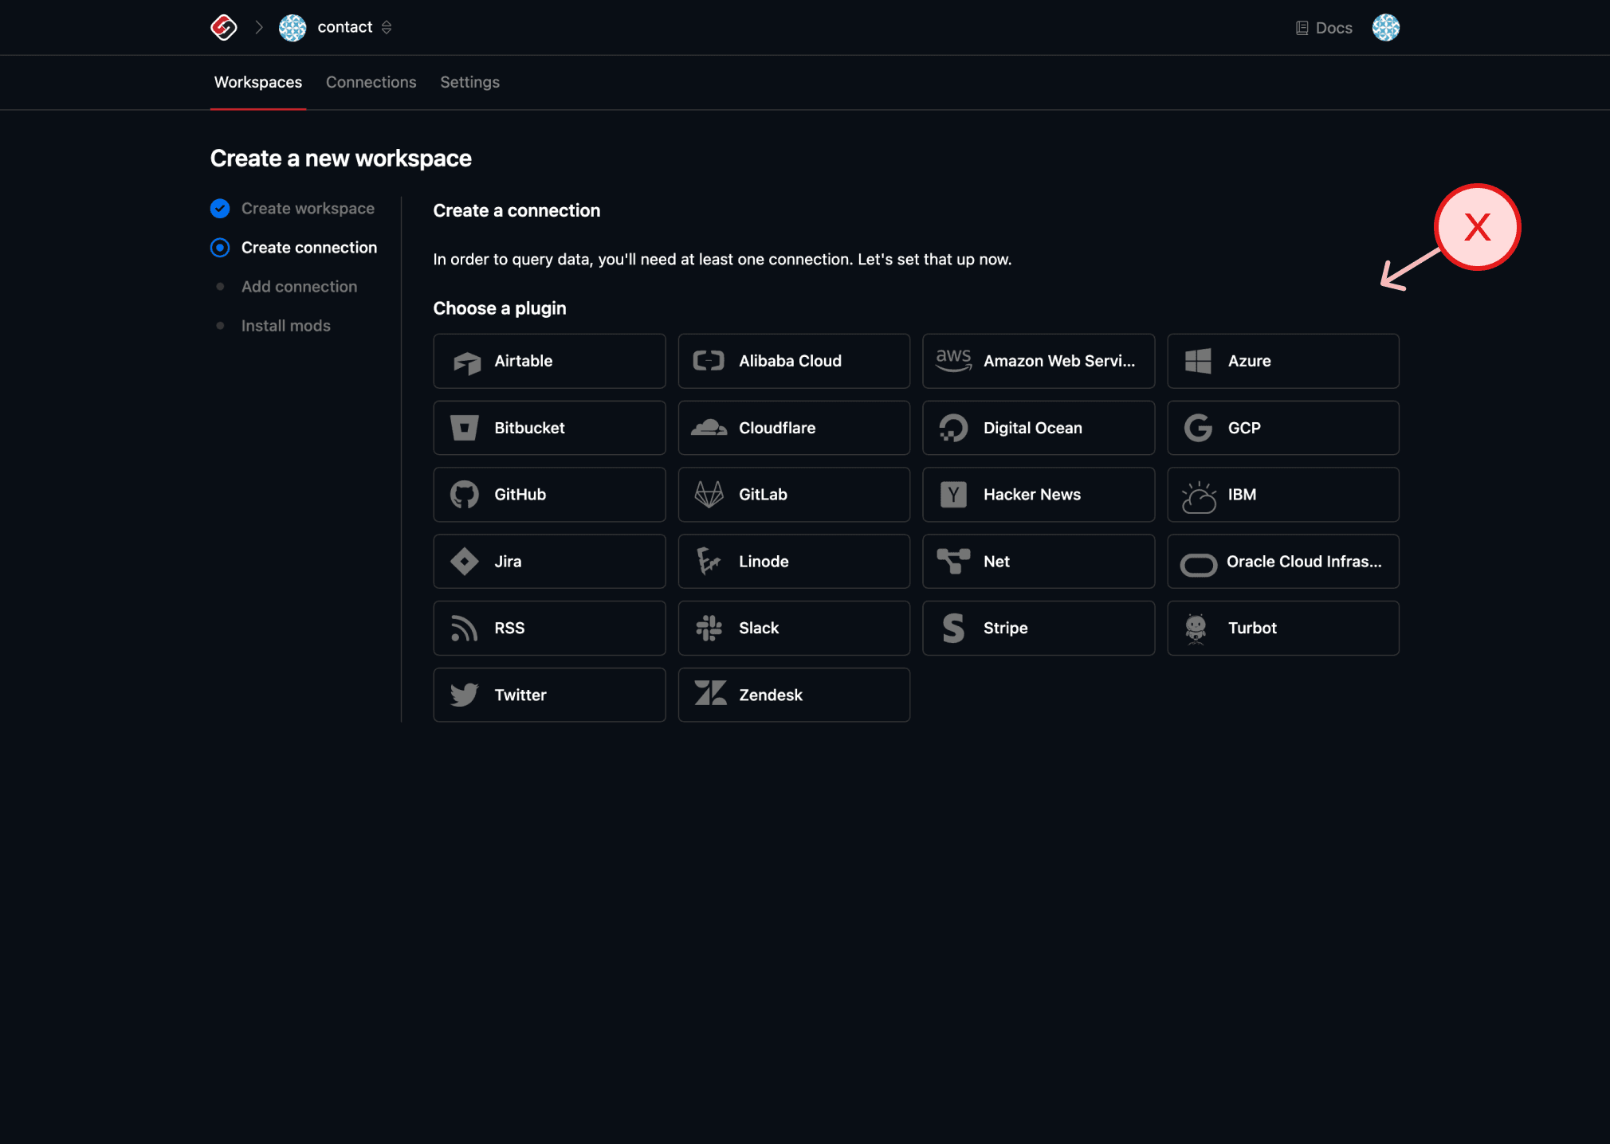Select the Jira plugin icon

pyautogui.click(x=468, y=561)
